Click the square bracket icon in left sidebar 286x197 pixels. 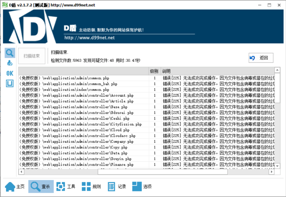pos(10,83)
